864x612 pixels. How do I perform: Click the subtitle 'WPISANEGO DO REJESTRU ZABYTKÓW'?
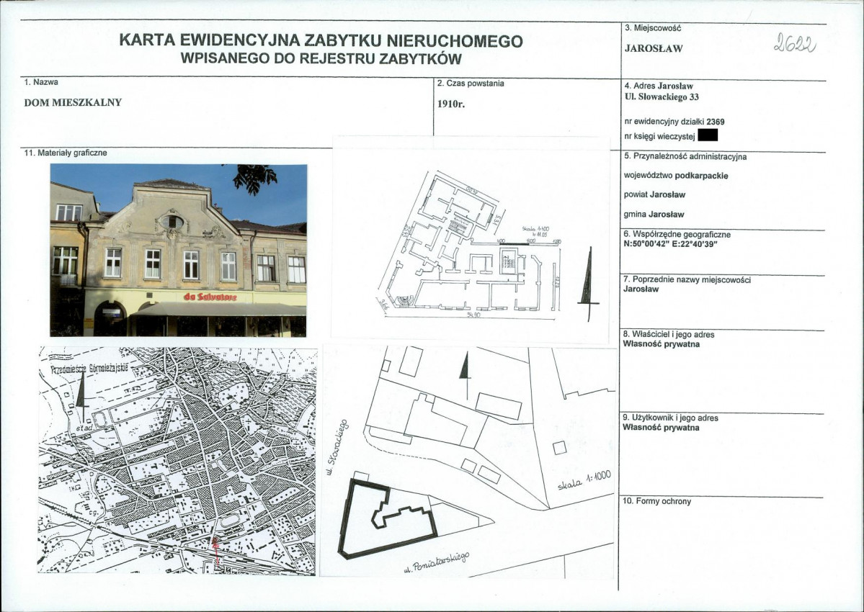(321, 60)
